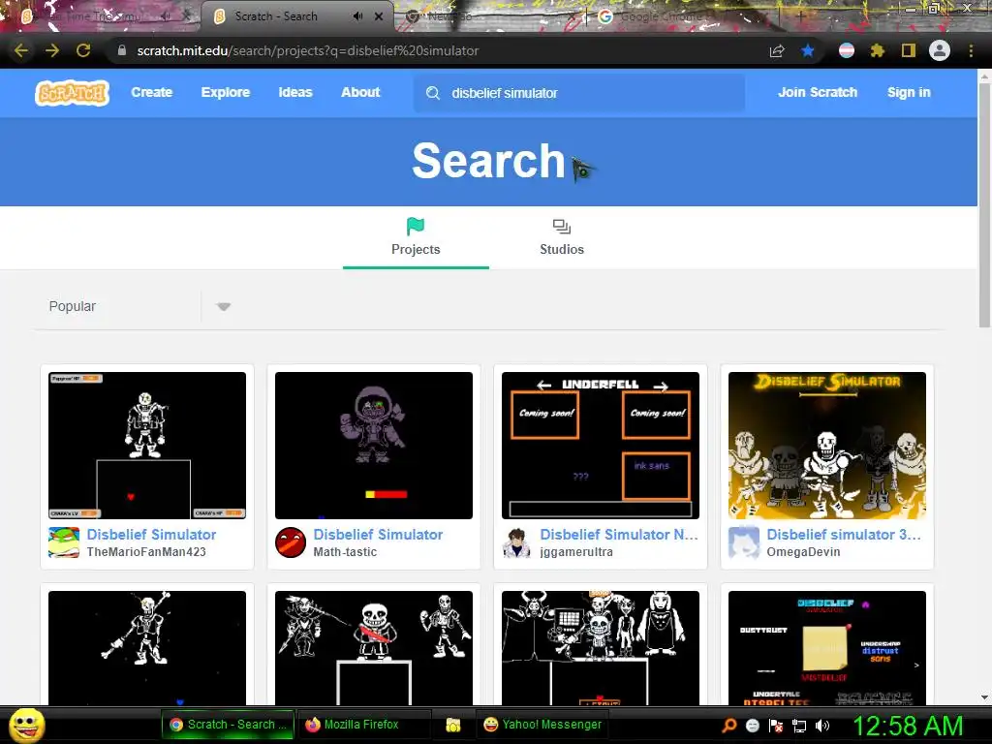Go back using the browser back arrow
The height and width of the screenshot is (744, 992).
[21, 50]
